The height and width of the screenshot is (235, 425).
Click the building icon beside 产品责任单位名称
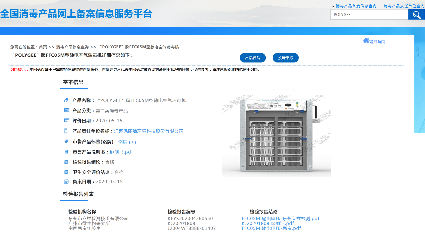(66, 131)
